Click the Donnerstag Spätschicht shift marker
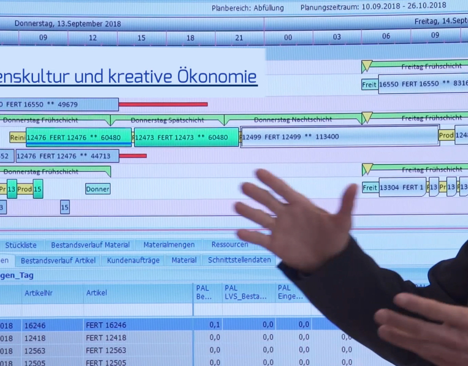This screenshot has height=366, width=468. click(x=167, y=120)
